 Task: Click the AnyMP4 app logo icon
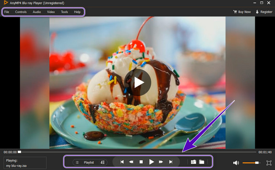[6, 3]
